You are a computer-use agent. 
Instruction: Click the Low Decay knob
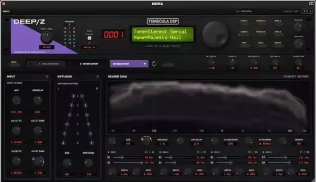(x=180, y=141)
